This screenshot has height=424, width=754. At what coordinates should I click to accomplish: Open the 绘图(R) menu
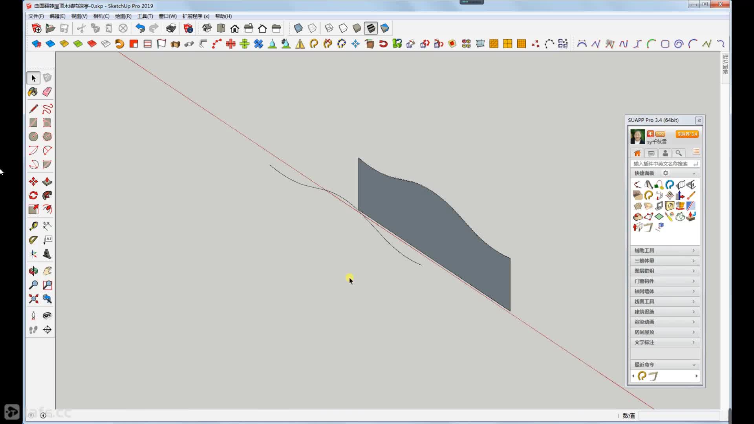pyautogui.click(x=123, y=16)
